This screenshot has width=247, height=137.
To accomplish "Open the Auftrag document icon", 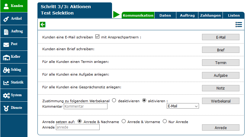I will 6,31.
